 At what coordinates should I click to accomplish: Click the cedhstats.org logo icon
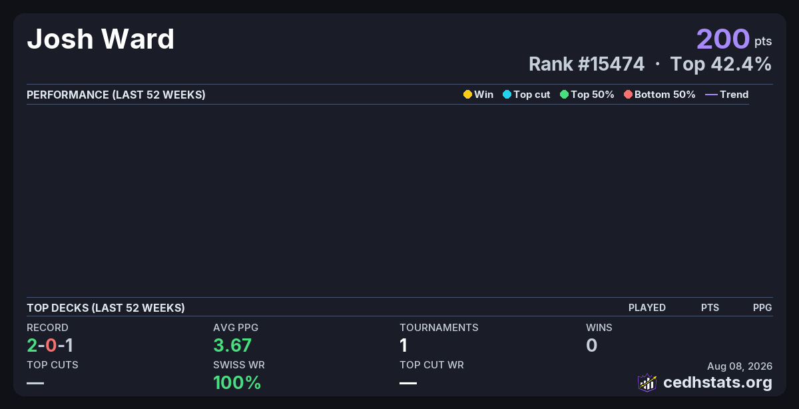647,382
